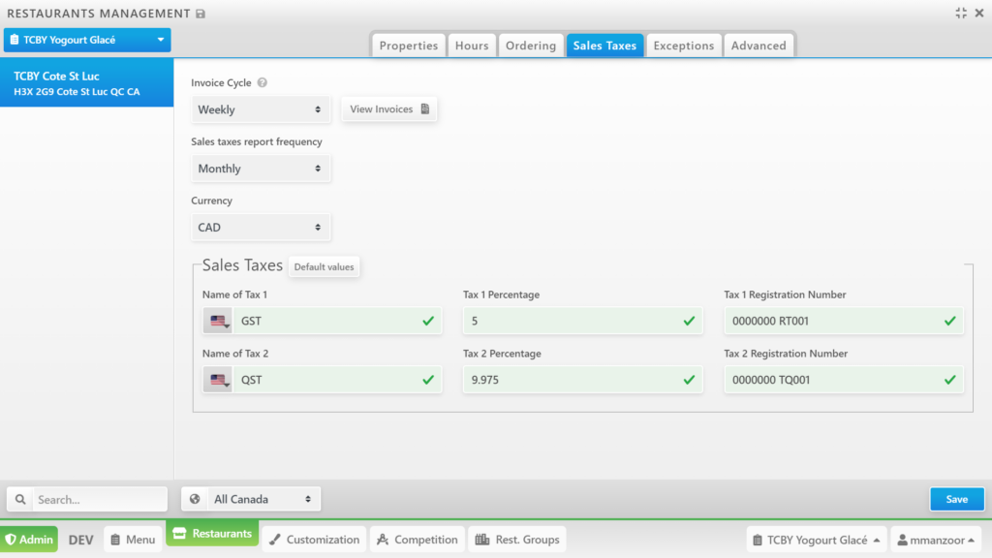Image resolution: width=992 pixels, height=558 pixels.
Task: Open Competition from the bottom bar
Action: point(416,540)
